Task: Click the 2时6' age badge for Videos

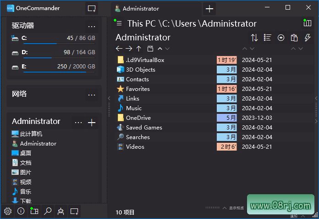Action: [226, 146]
